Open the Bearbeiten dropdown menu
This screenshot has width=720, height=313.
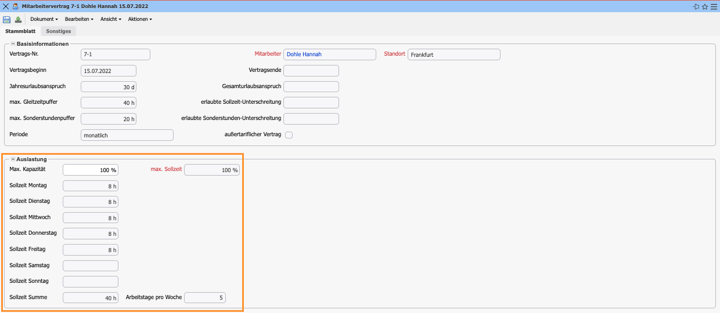coord(79,19)
